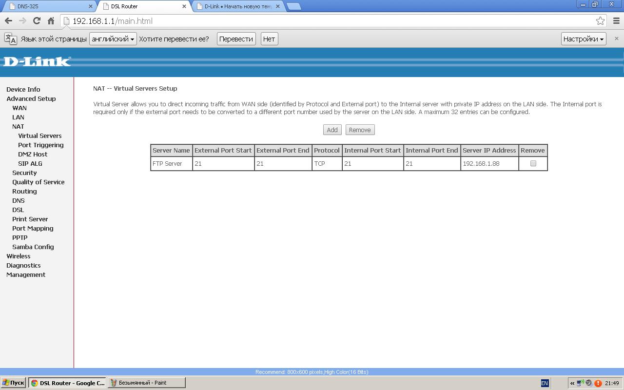Open the DSL menu item

tap(18, 210)
